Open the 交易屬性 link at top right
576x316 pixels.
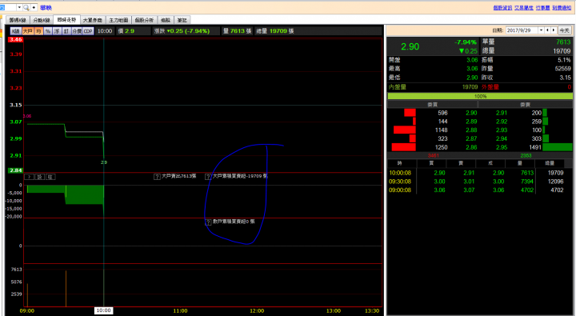click(524, 8)
